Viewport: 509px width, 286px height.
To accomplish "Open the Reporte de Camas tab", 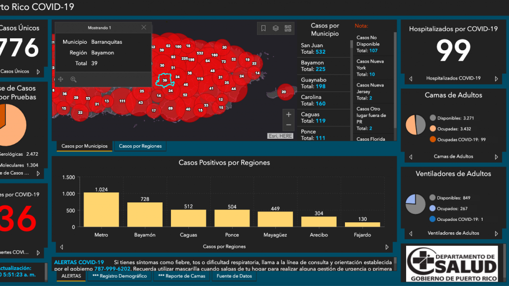I will coord(182,276).
